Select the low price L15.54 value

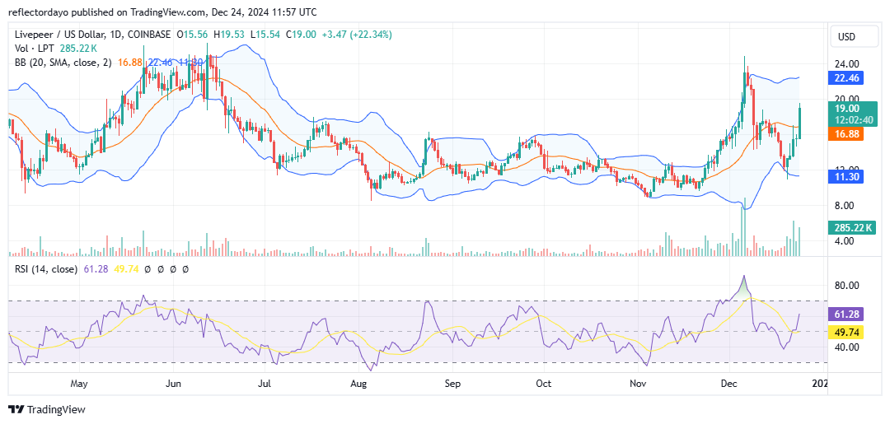[x=265, y=35]
